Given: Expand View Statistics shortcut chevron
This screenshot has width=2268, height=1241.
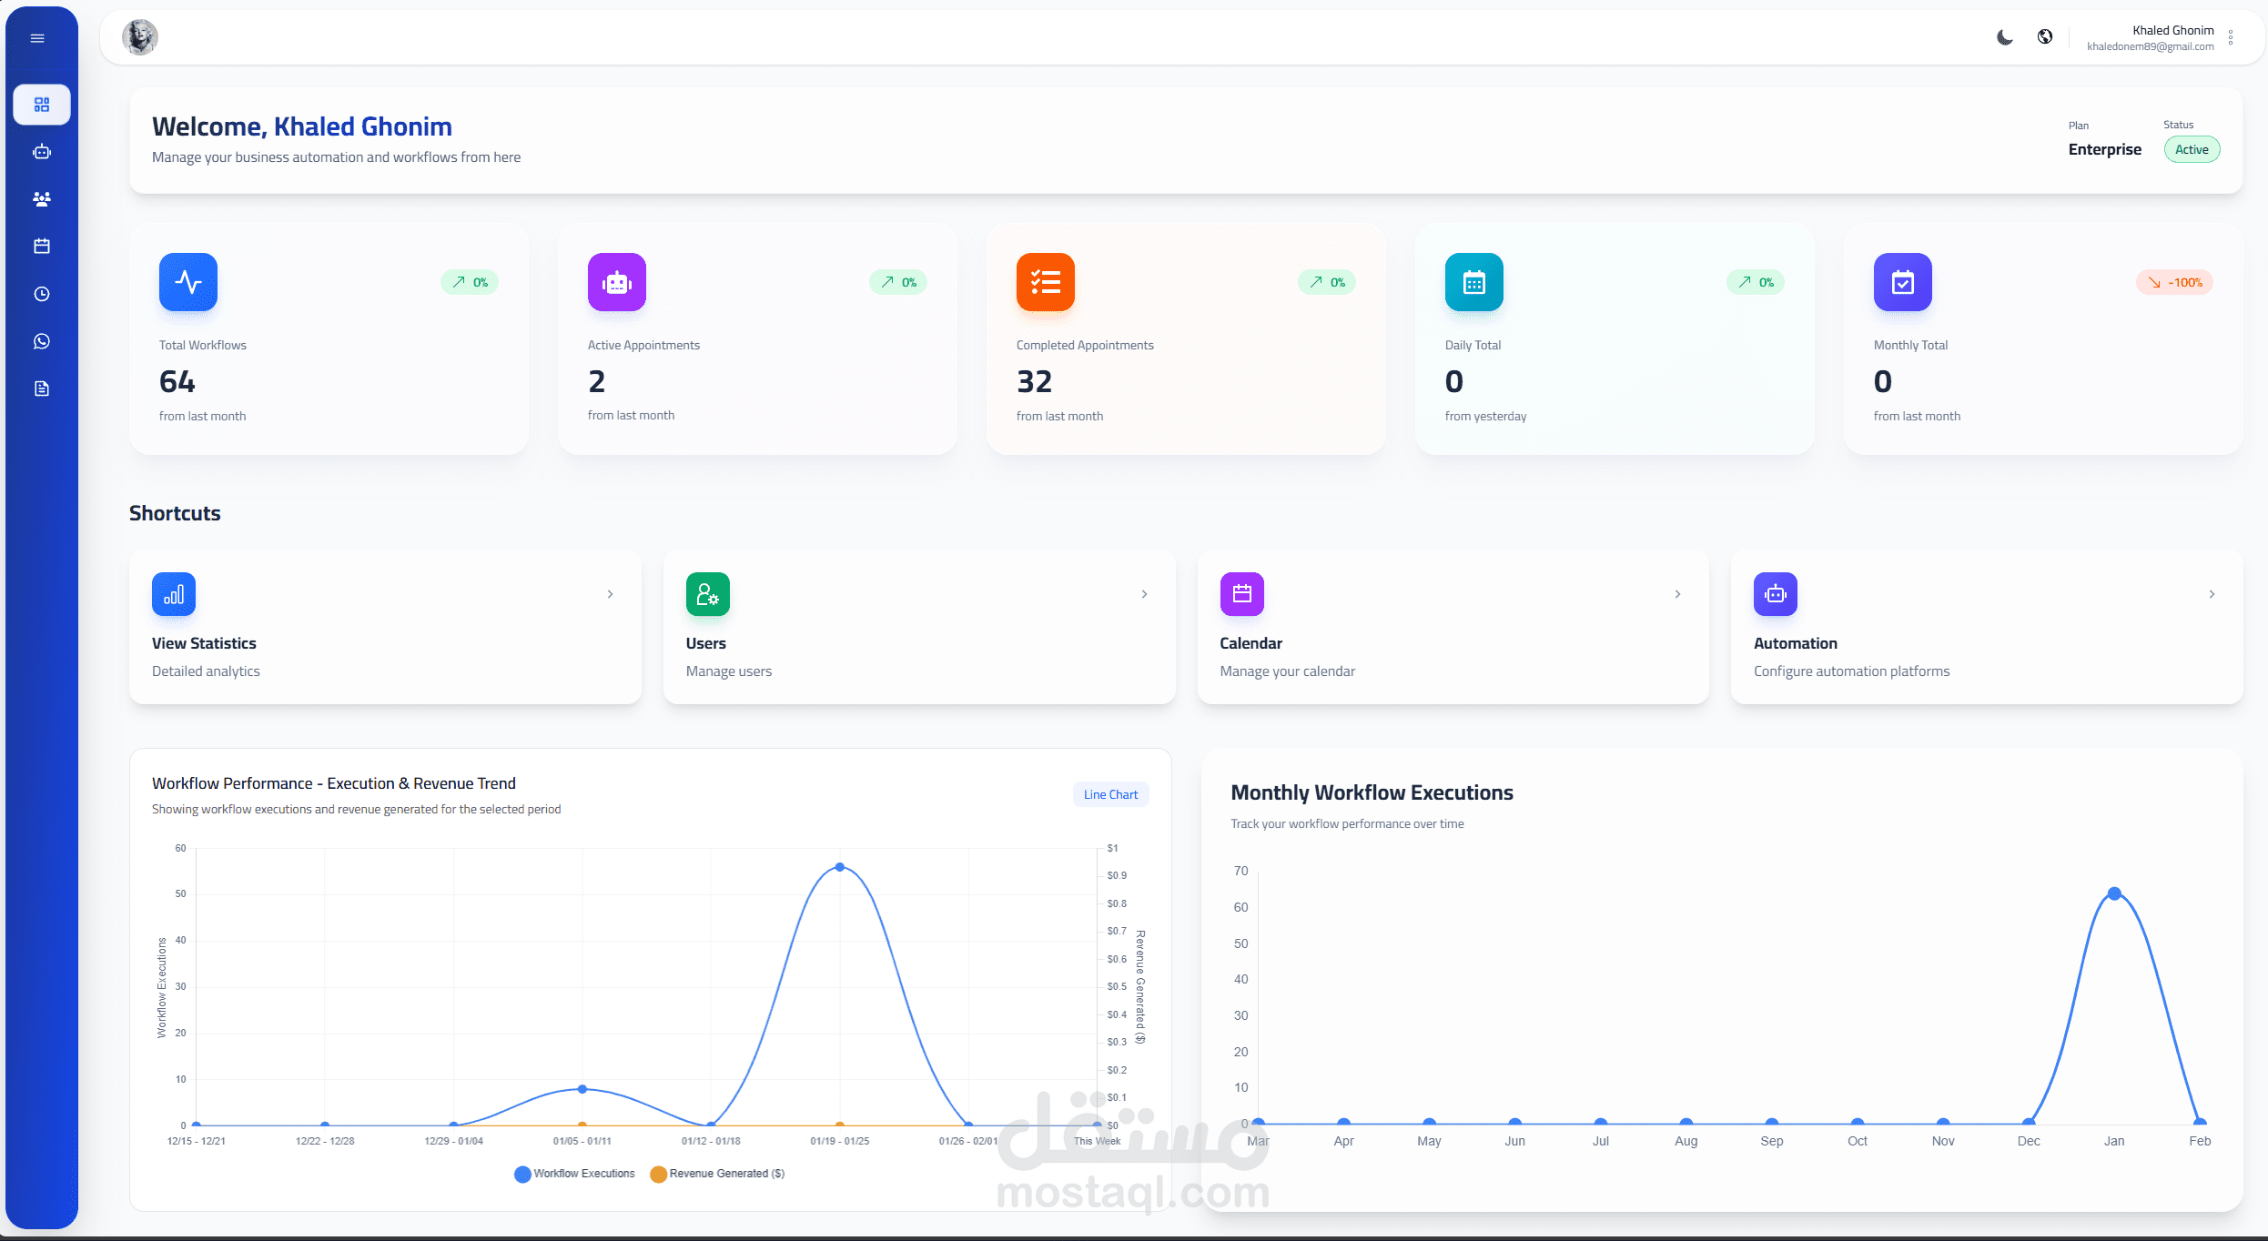Looking at the screenshot, I should (611, 594).
